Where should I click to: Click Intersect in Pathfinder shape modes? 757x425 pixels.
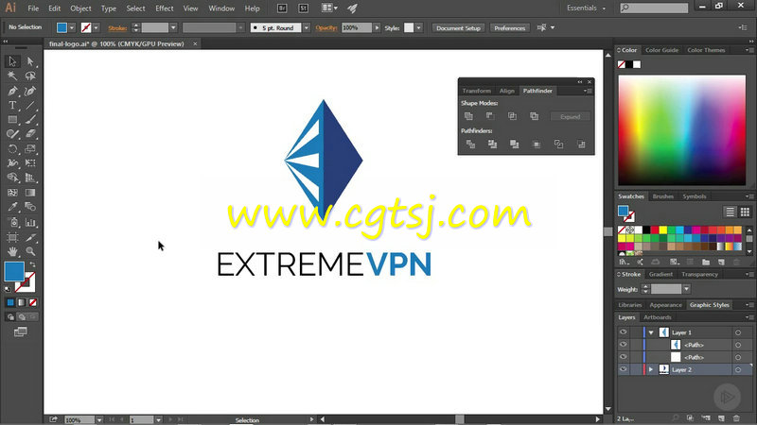(512, 116)
